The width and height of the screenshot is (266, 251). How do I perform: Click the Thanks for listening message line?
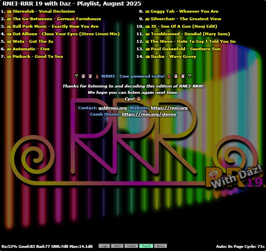[x=133, y=86]
